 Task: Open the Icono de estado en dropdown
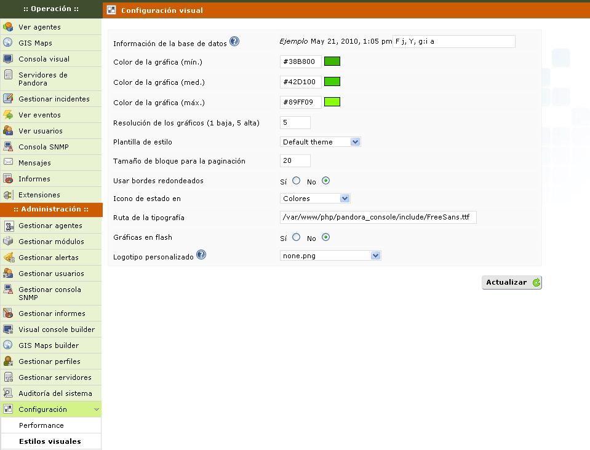[315, 199]
